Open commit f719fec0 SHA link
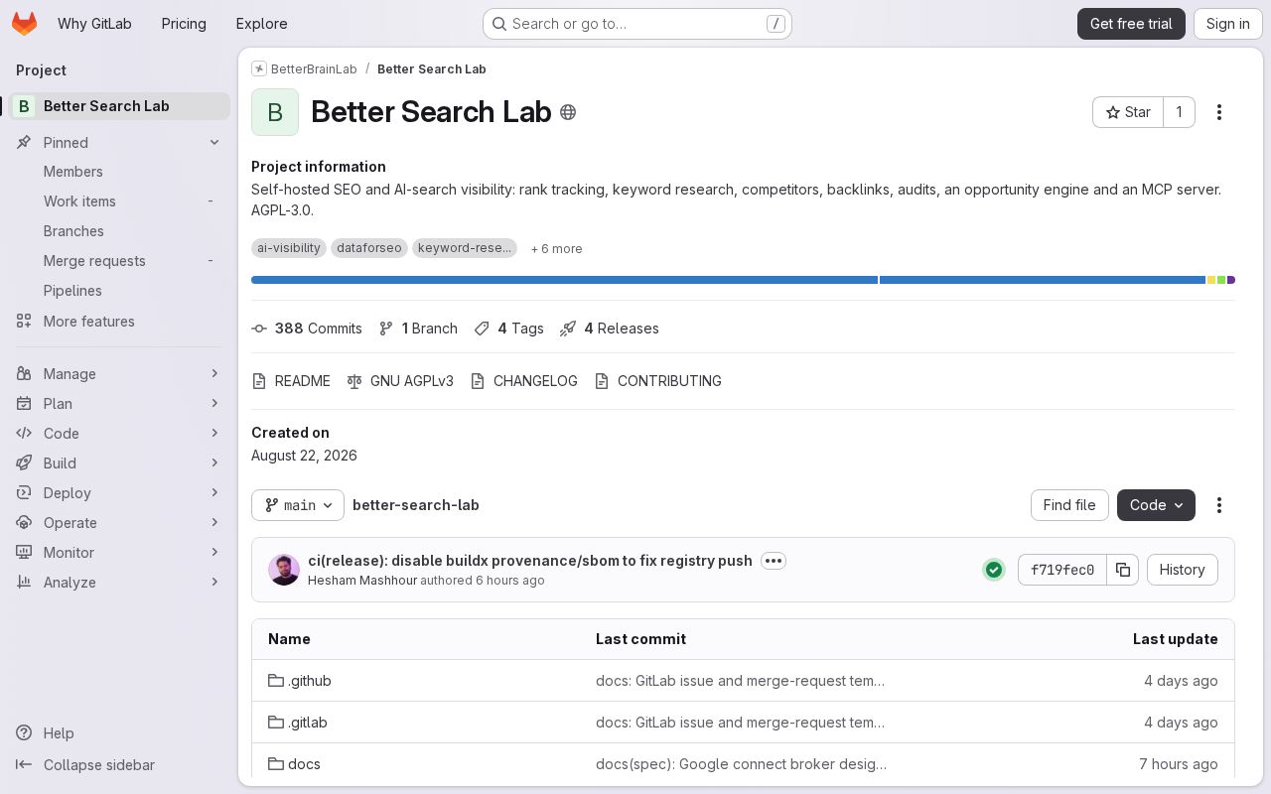The width and height of the screenshot is (1271, 794). click(x=1062, y=570)
